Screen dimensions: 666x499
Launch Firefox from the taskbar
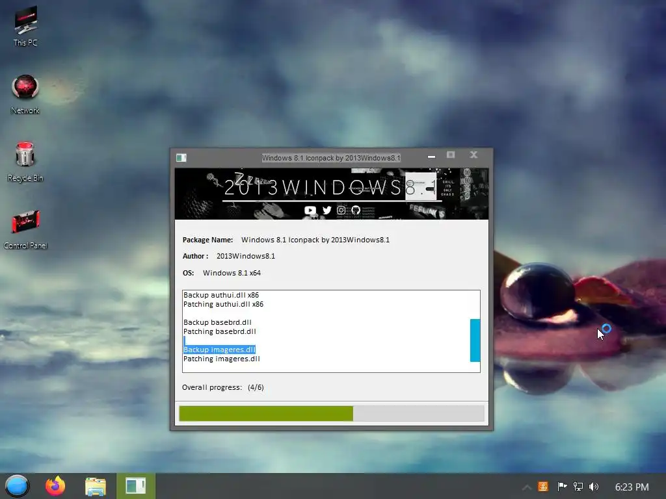point(55,486)
